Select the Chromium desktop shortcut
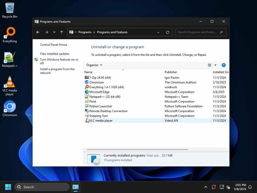The image size is (257, 193). click(10, 109)
